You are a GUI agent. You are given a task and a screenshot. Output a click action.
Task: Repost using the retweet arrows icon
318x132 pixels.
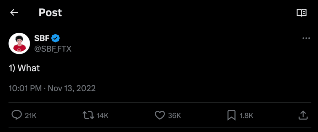click(88, 115)
